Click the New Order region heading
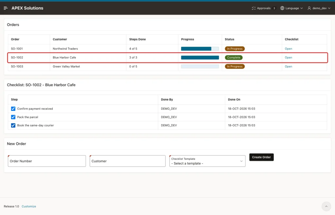Screen dimensions: 335x215 point(16,144)
